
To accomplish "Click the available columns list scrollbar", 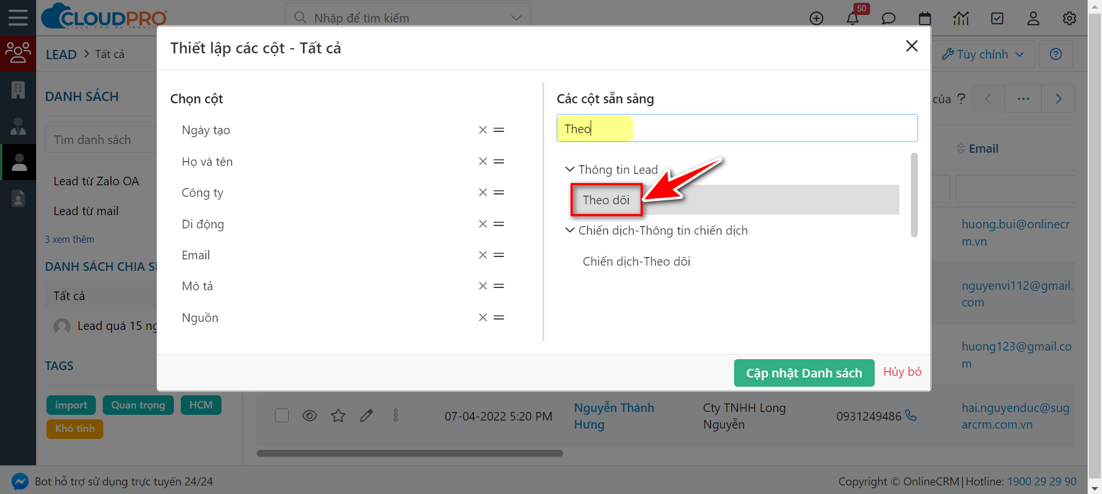I will [x=914, y=195].
